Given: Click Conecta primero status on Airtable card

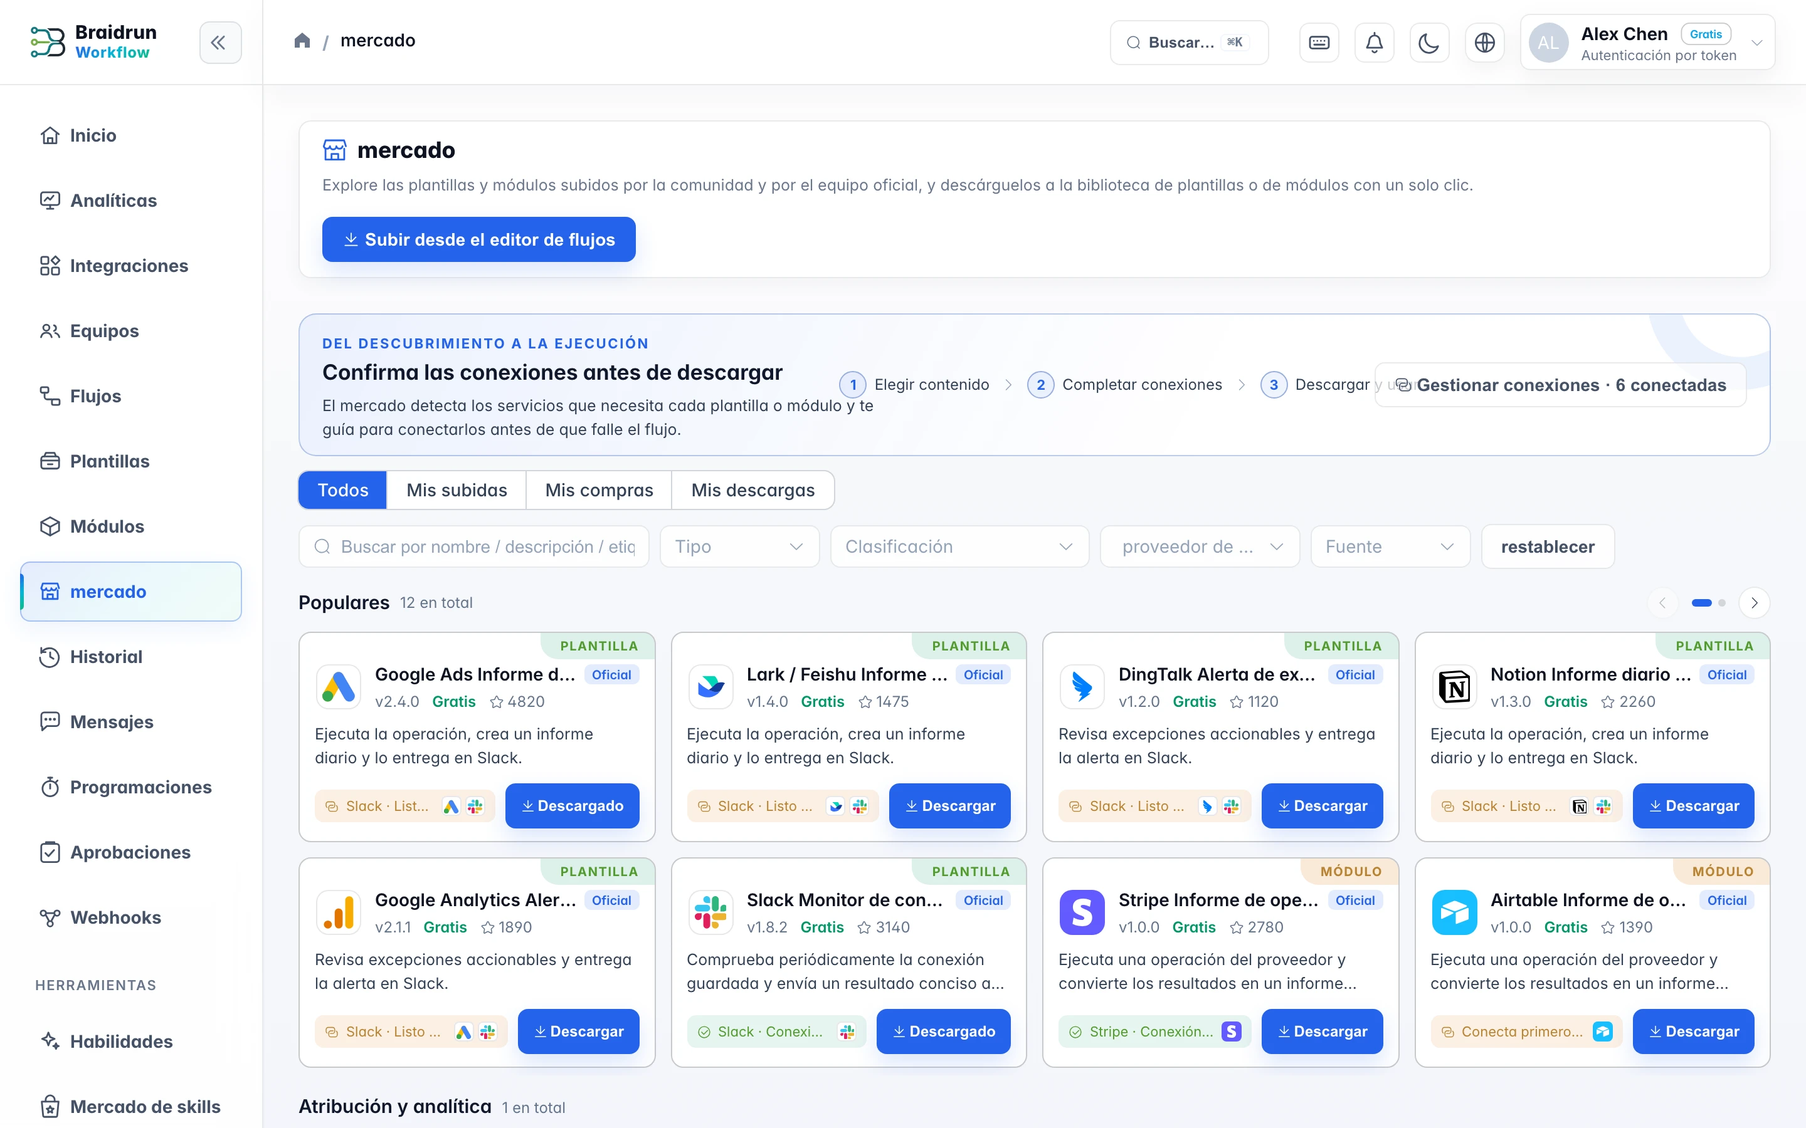Looking at the screenshot, I should [x=1526, y=1031].
